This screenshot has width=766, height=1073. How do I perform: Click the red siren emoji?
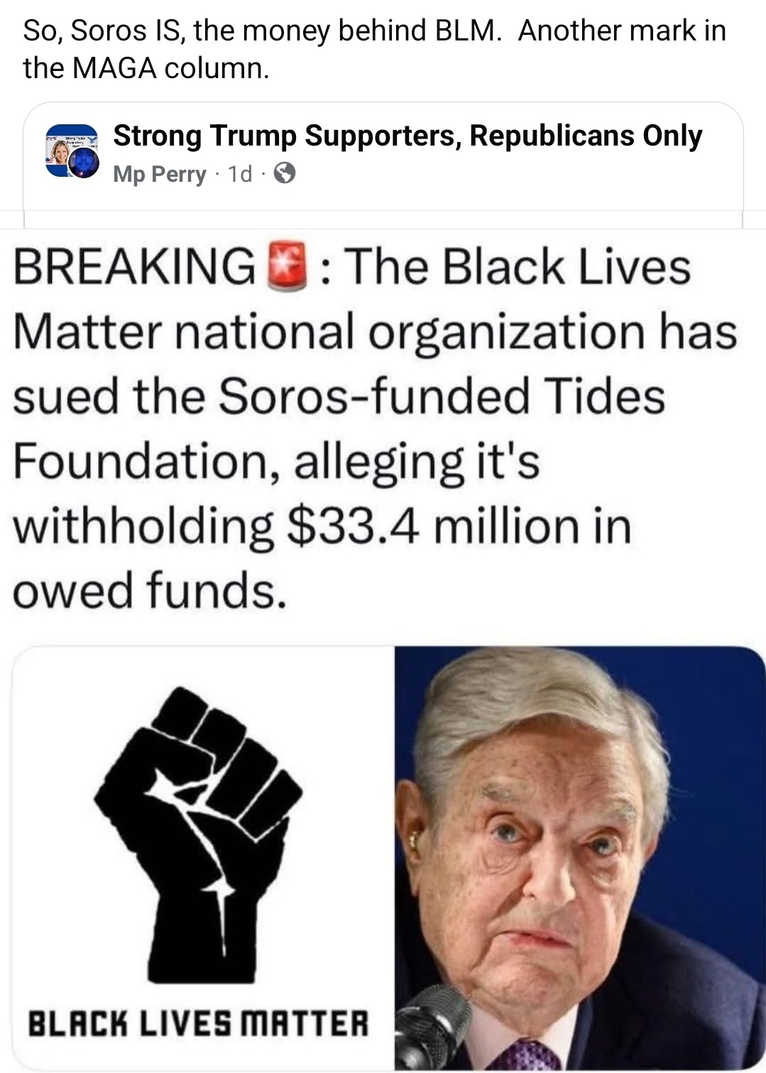tap(286, 268)
